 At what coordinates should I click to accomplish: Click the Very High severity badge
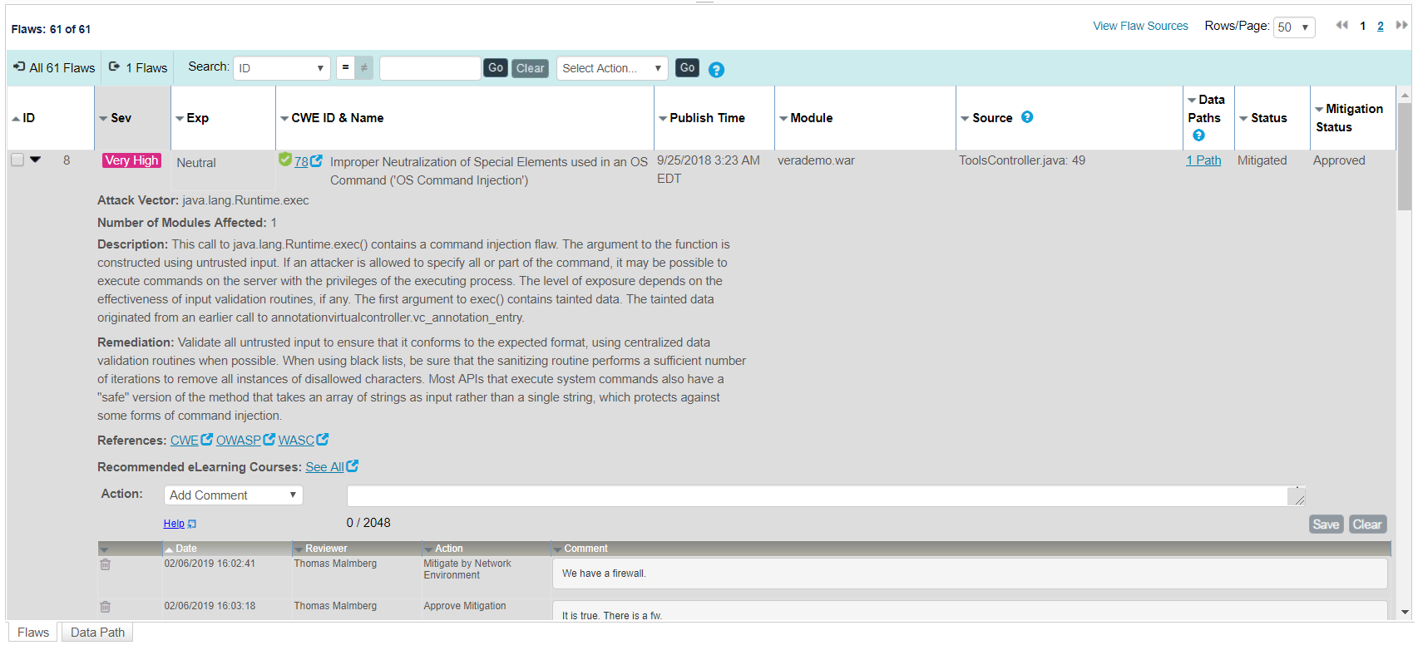pos(131,160)
